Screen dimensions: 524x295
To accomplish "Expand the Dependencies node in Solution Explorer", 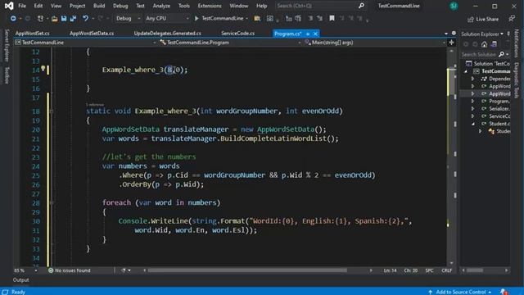I will [x=473, y=79].
